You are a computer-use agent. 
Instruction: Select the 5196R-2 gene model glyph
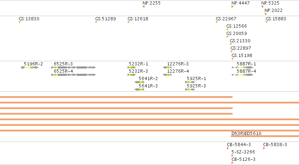click(30, 67)
